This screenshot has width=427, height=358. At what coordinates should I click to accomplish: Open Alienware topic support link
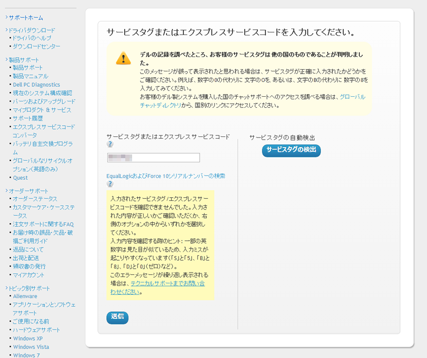[x=25, y=296]
